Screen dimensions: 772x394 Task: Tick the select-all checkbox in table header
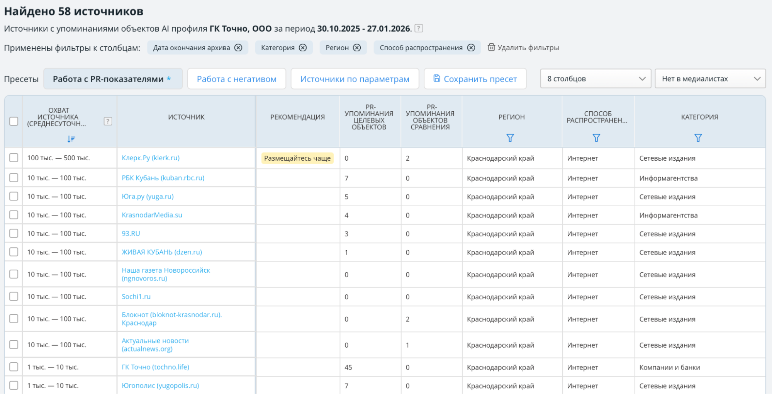click(x=14, y=121)
